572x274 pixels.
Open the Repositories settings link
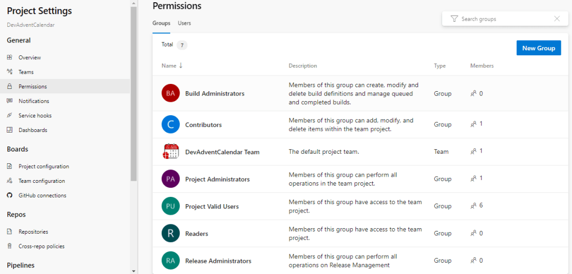[x=33, y=232]
